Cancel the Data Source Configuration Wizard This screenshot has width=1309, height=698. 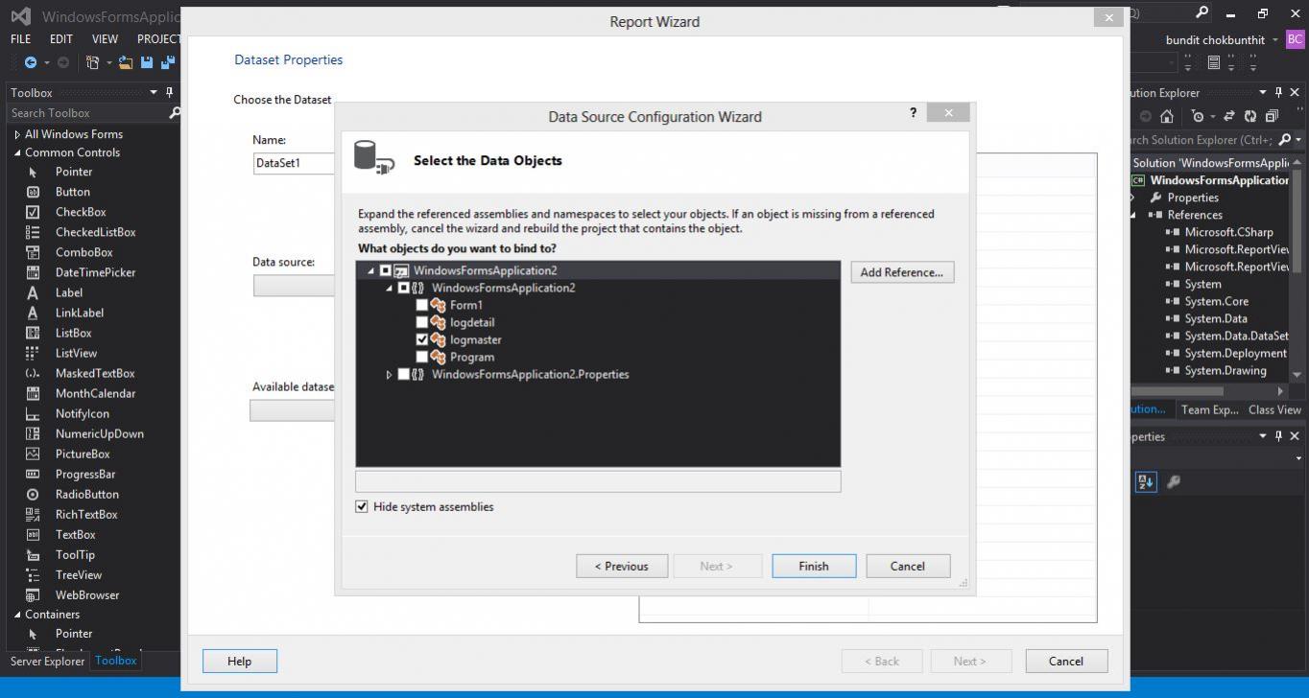pos(908,566)
